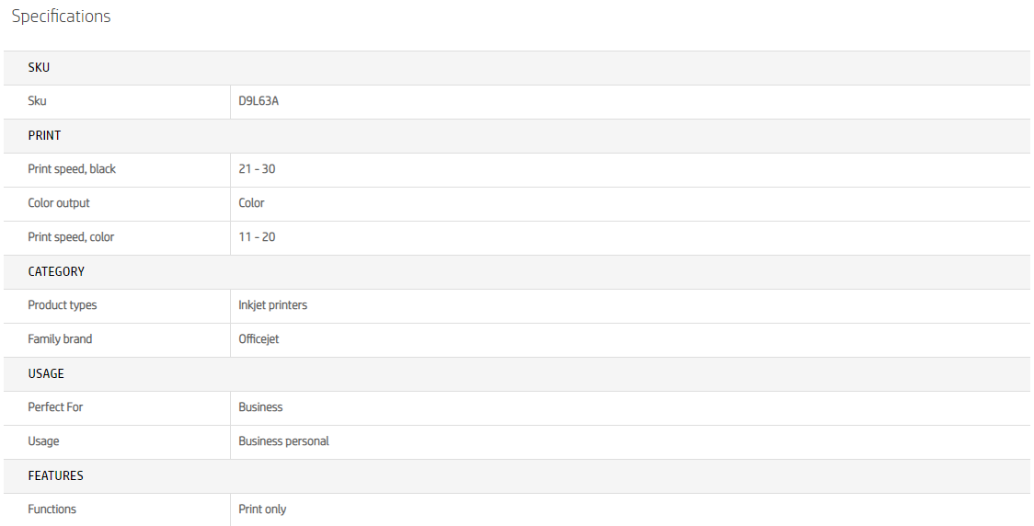Click the "Product types" row label
1034x526 pixels.
point(62,305)
